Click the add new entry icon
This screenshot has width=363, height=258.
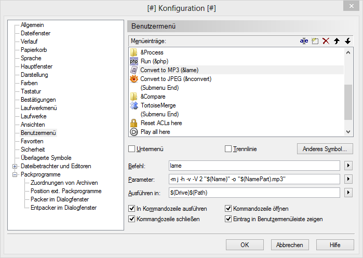315,41
